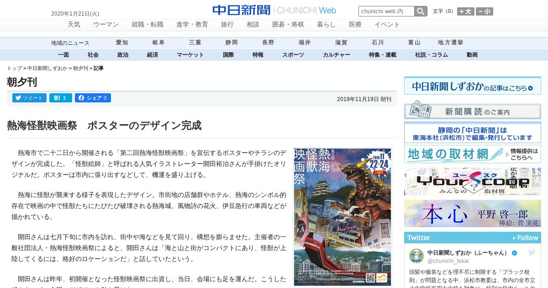
Task: Click the 朝夕刊 breadcrumb link
Action: click(80, 68)
